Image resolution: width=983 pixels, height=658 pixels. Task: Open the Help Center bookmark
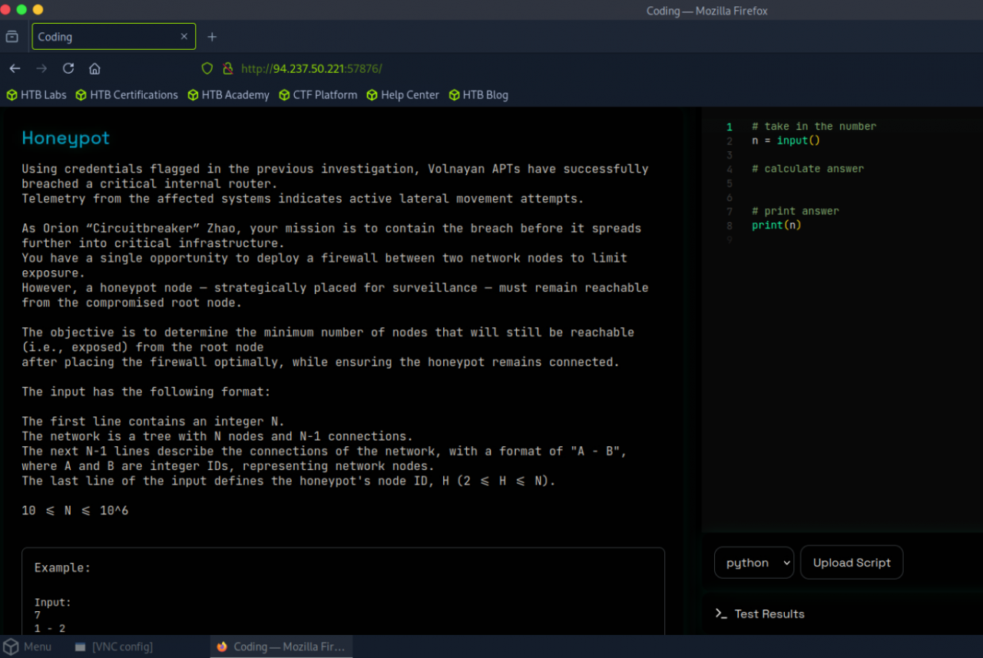pyautogui.click(x=403, y=95)
